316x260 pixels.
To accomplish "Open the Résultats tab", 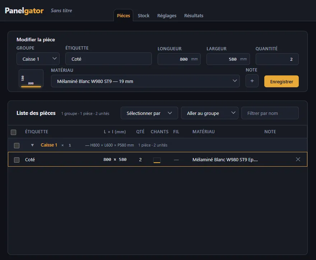I will [x=194, y=16].
